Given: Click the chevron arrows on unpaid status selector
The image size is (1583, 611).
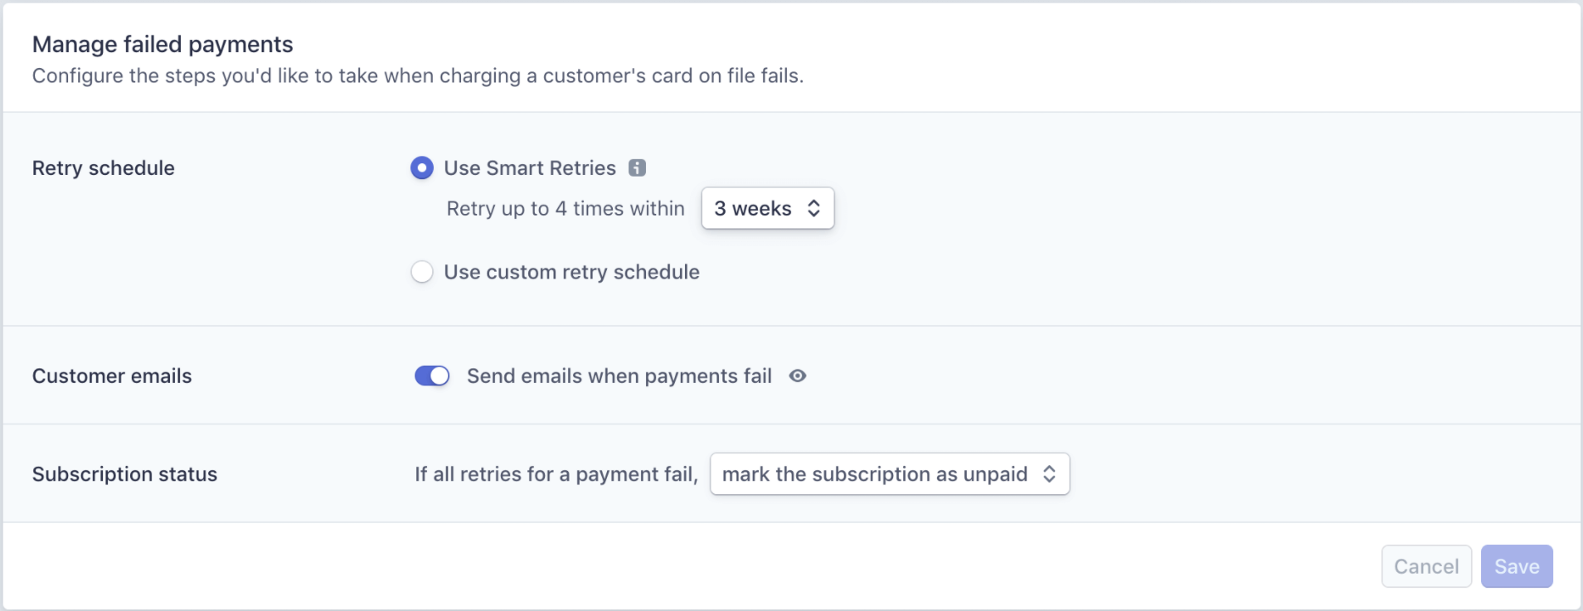Looking at the screenshot, I should [1049, 473].
